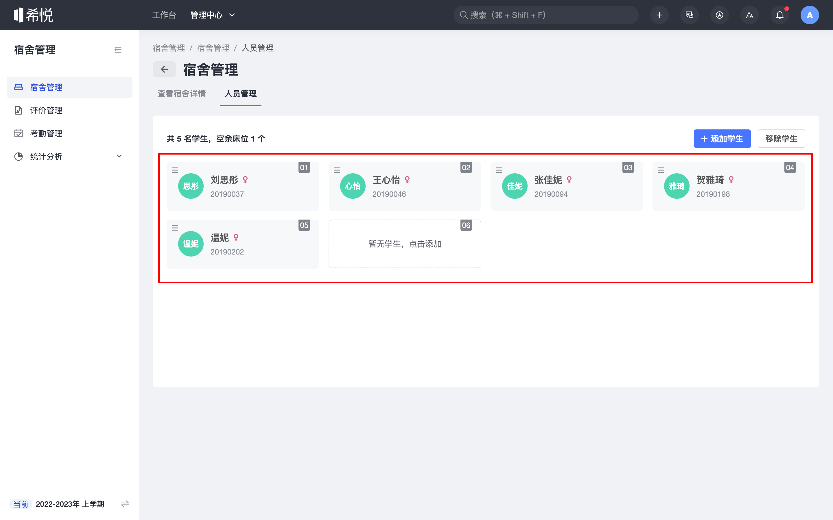Click student ID 20190198
The height and width of the screenshot is (520, 833).
713,194
